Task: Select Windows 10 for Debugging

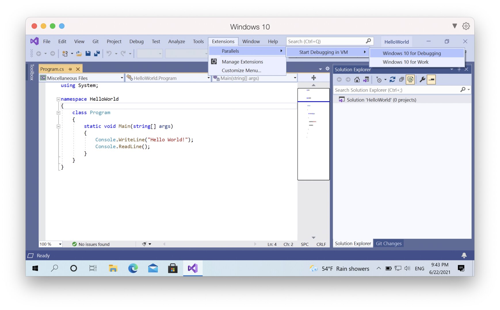Action: coord(417,53)
